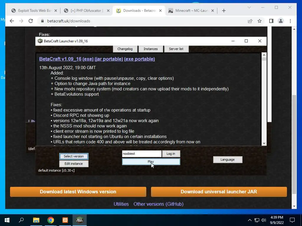
Task: Click the changelog scrollbar thumb
Action: [264, 59]
